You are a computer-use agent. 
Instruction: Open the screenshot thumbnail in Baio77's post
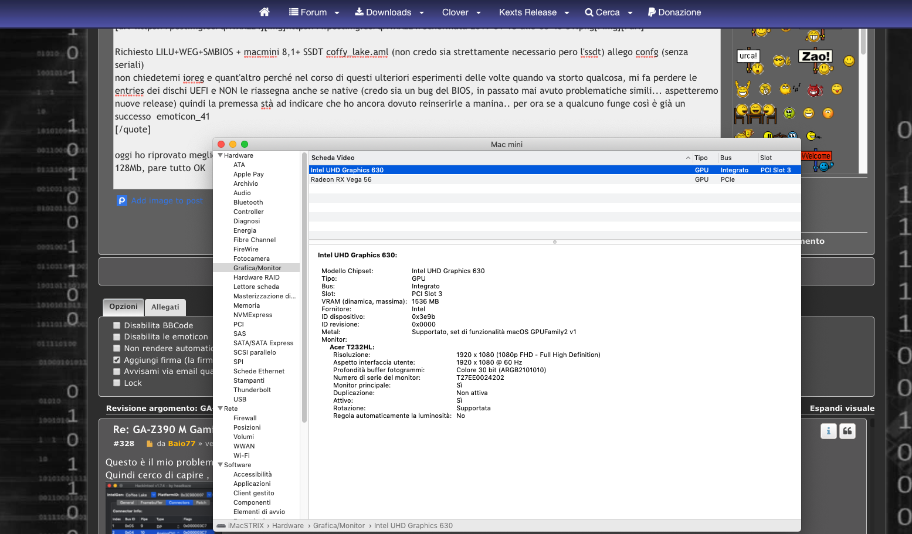click(159, 508)
